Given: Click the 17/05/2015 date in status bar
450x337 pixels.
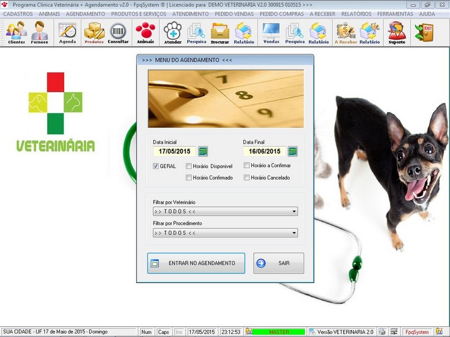Looking at the screenshot, I should [x=202, y=332].
